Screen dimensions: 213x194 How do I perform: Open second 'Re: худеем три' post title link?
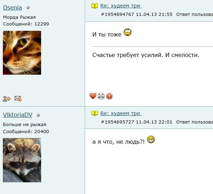point(121,113)
